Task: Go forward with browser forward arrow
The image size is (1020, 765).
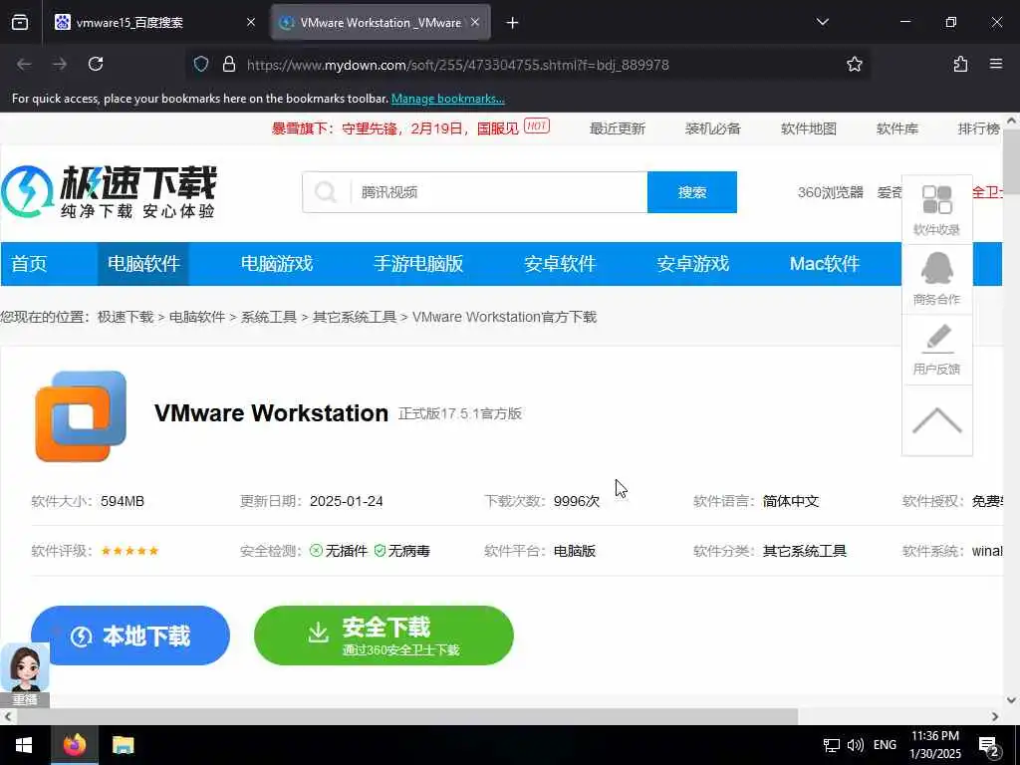Action: (x=60, y=64)
